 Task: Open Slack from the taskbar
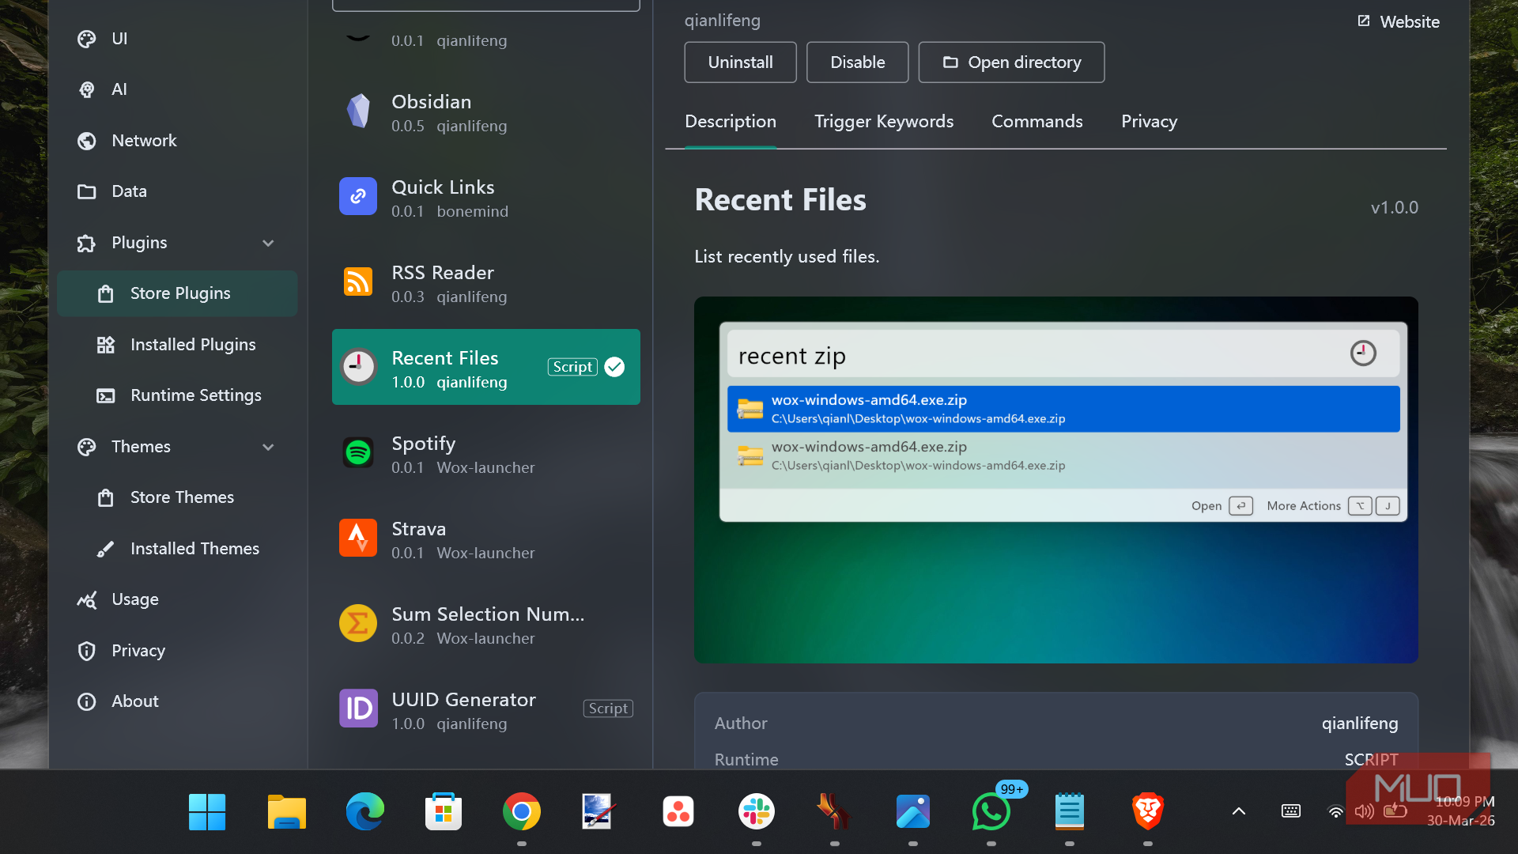pos(756,812)
